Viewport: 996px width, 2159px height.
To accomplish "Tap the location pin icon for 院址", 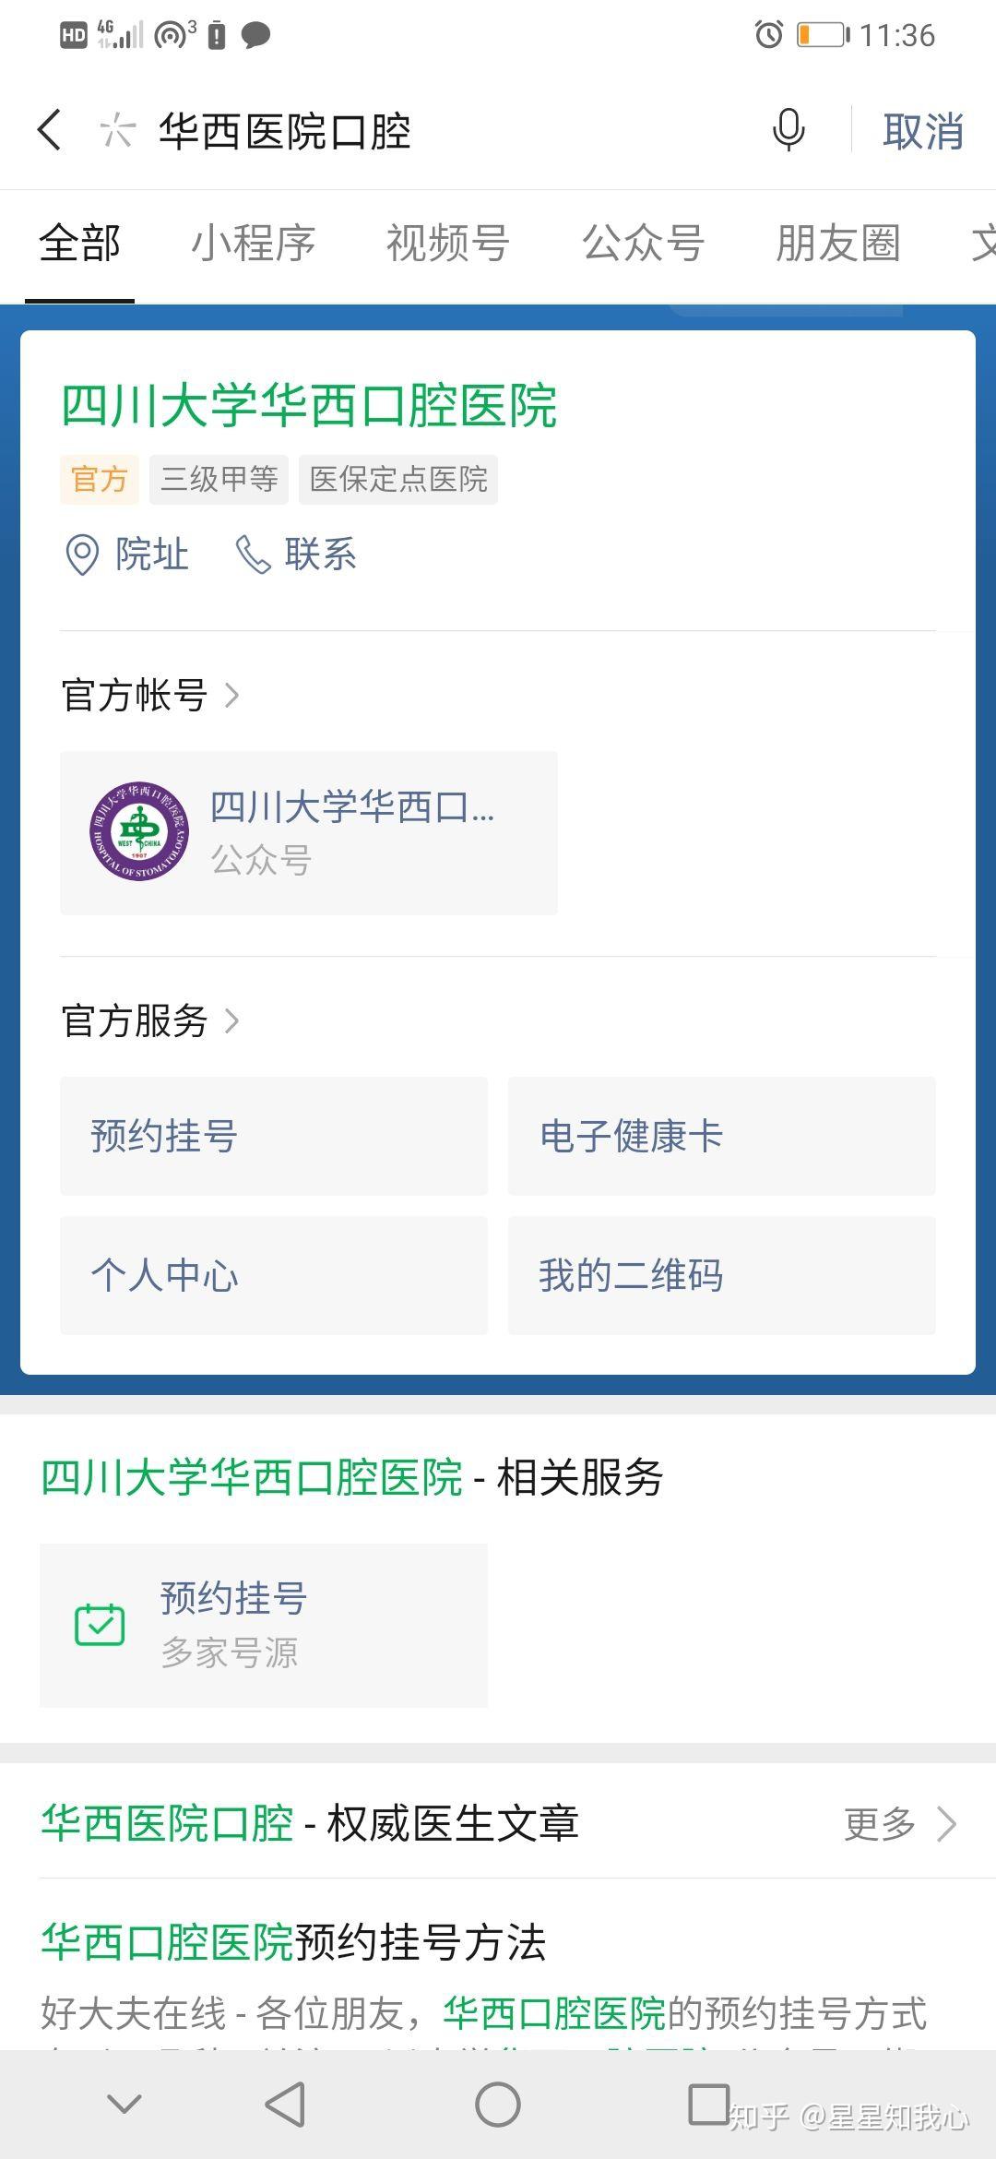I will click(82, 555).
